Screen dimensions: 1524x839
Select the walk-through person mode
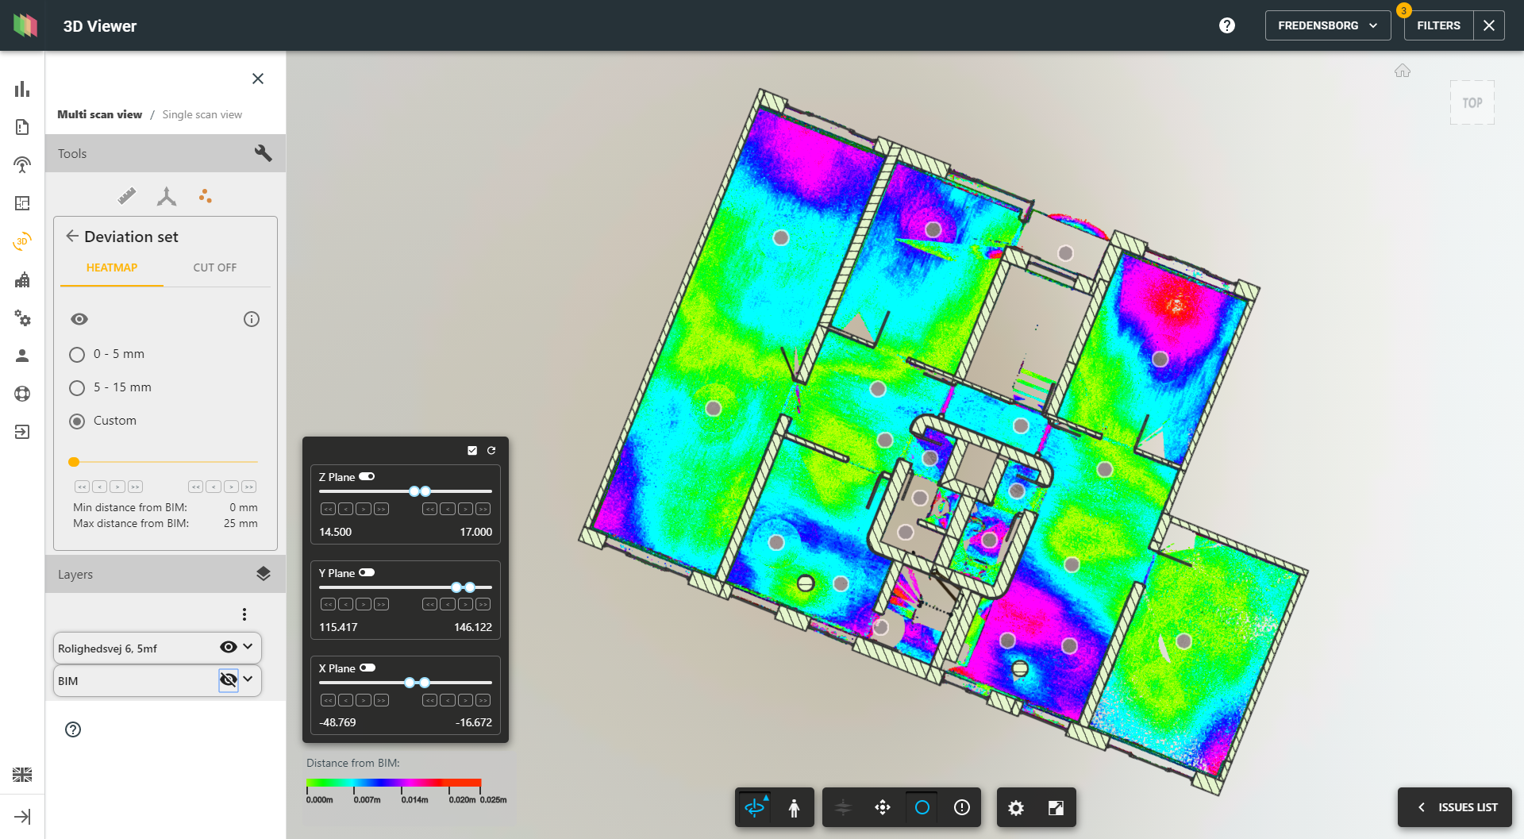(x=795, y=807)
